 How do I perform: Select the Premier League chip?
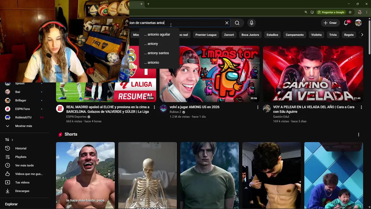[x=206, y=35]
